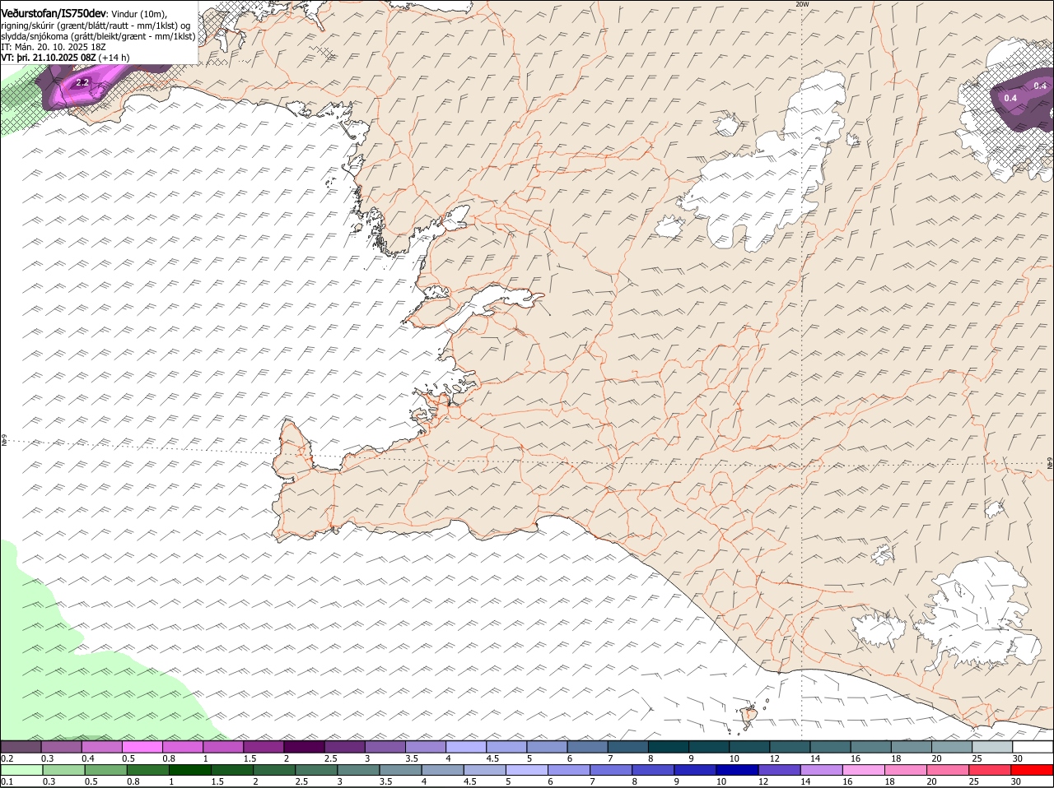Select the deep blue rain swatch at 10

tap(738, 770)
